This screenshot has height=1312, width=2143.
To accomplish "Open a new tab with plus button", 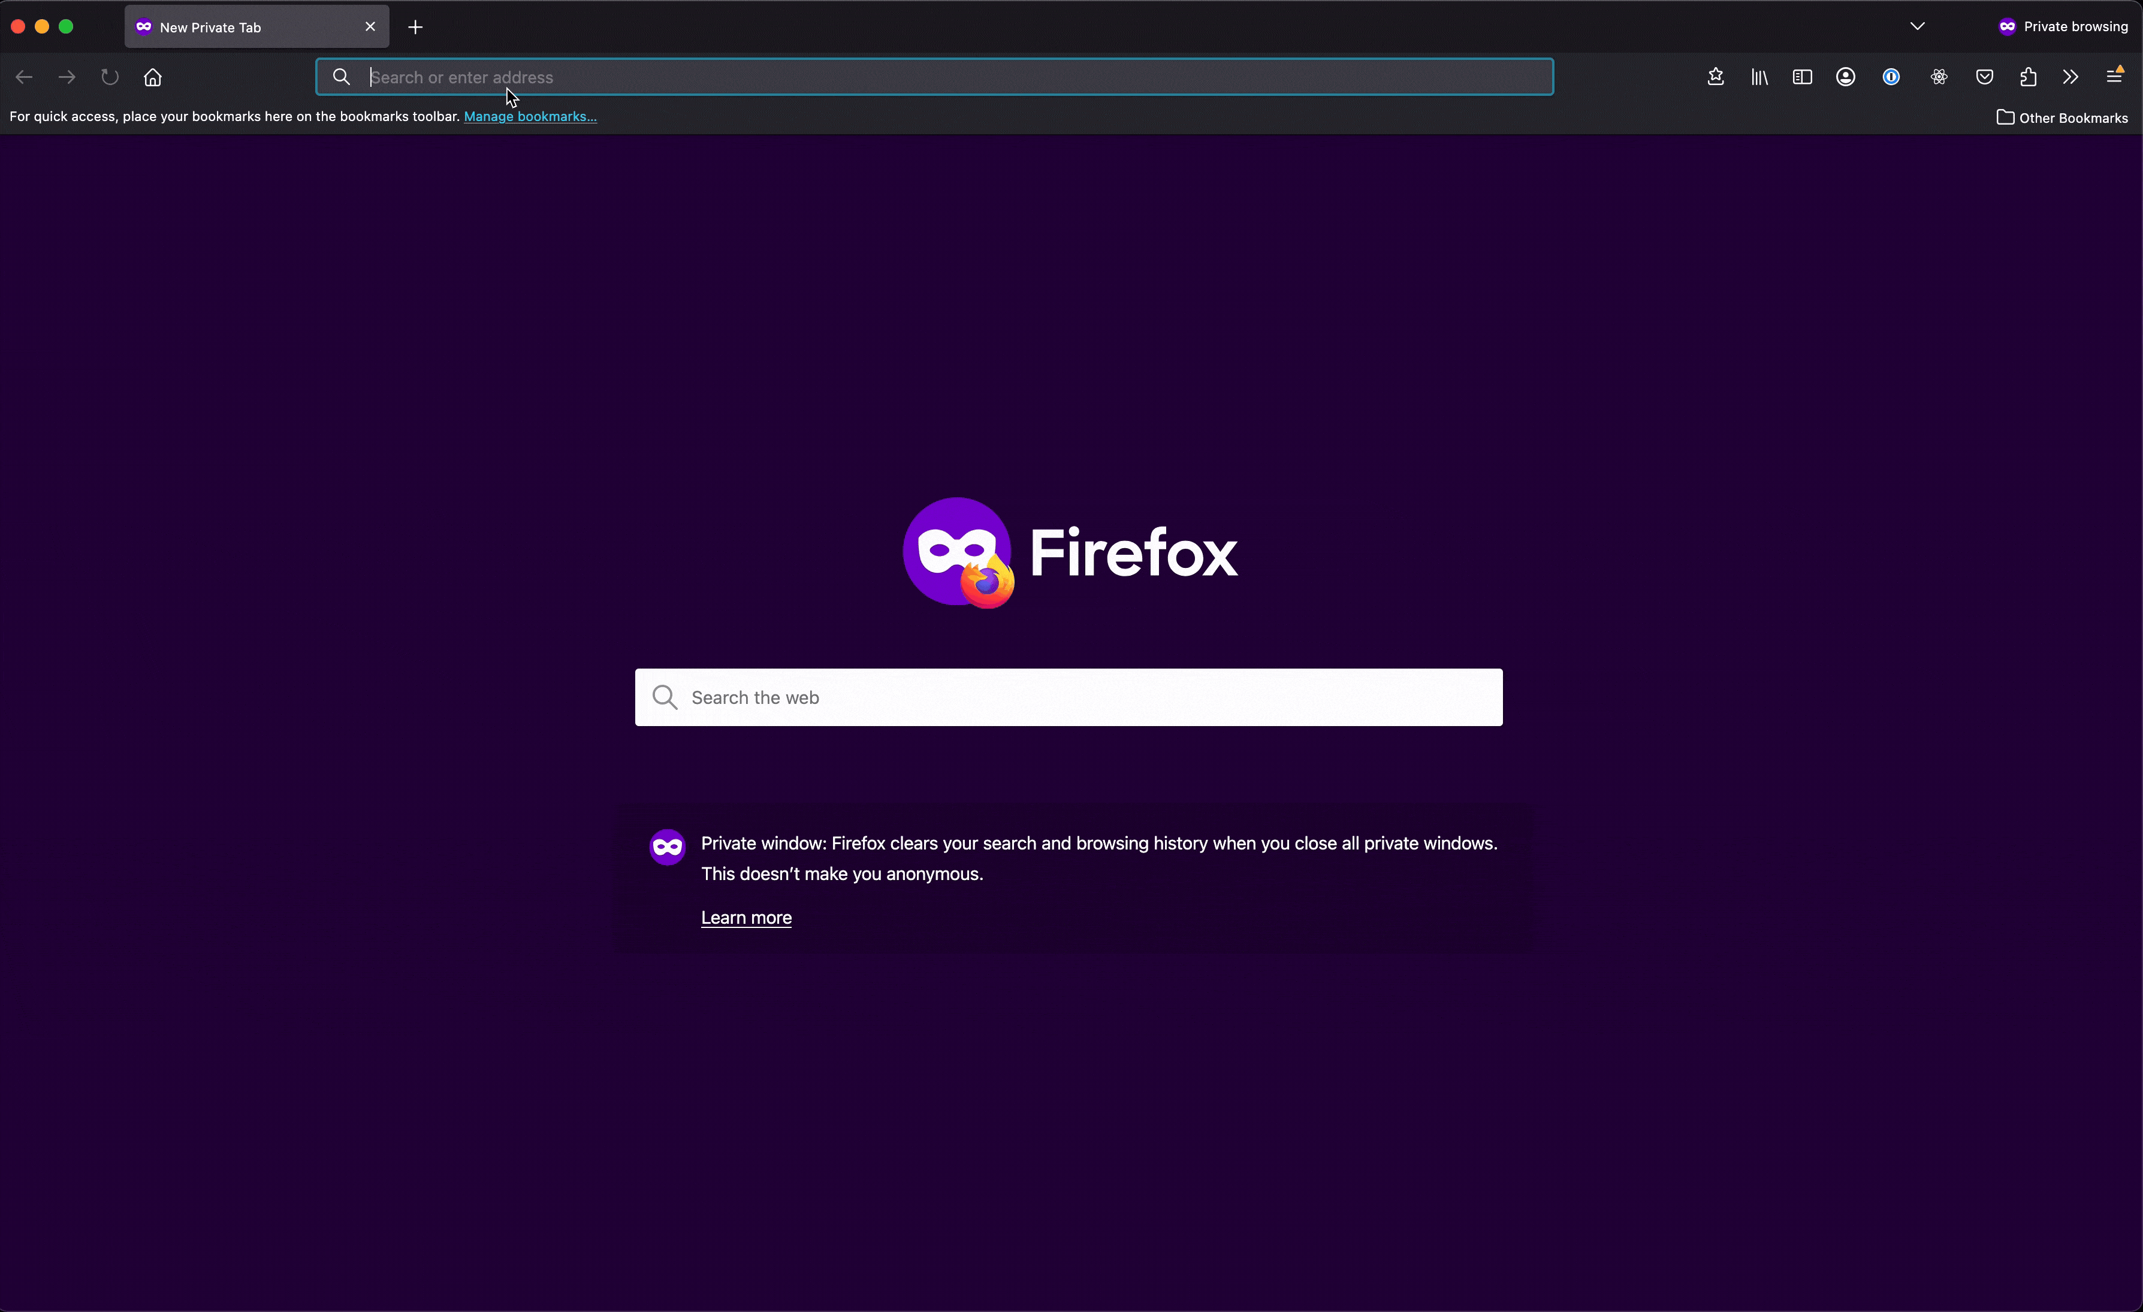I will pyautogui.click(x=416, y=27).
